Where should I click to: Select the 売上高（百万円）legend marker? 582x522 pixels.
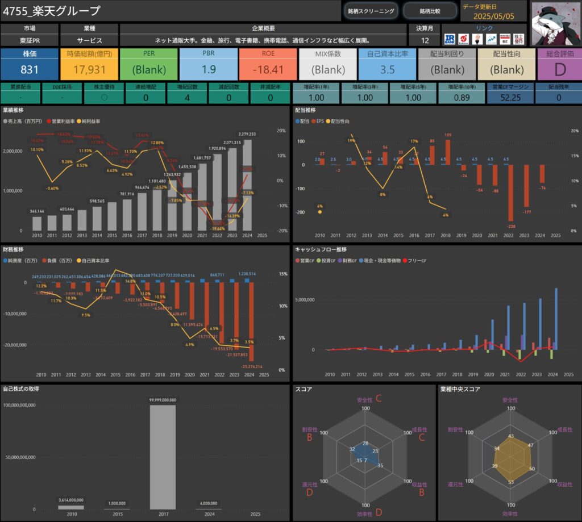click(5, 122)
